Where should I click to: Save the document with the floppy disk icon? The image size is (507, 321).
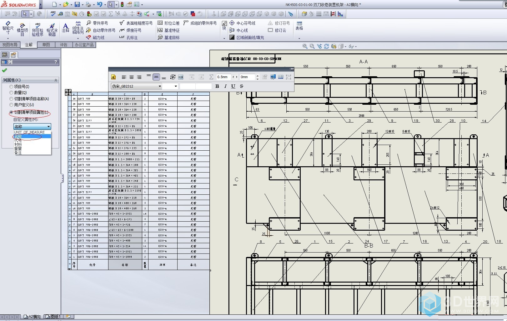pos(77,5)
